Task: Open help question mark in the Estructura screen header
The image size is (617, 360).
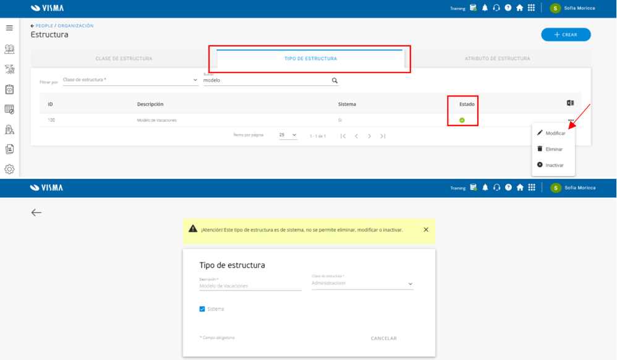Action: click(x=508, y=8)
